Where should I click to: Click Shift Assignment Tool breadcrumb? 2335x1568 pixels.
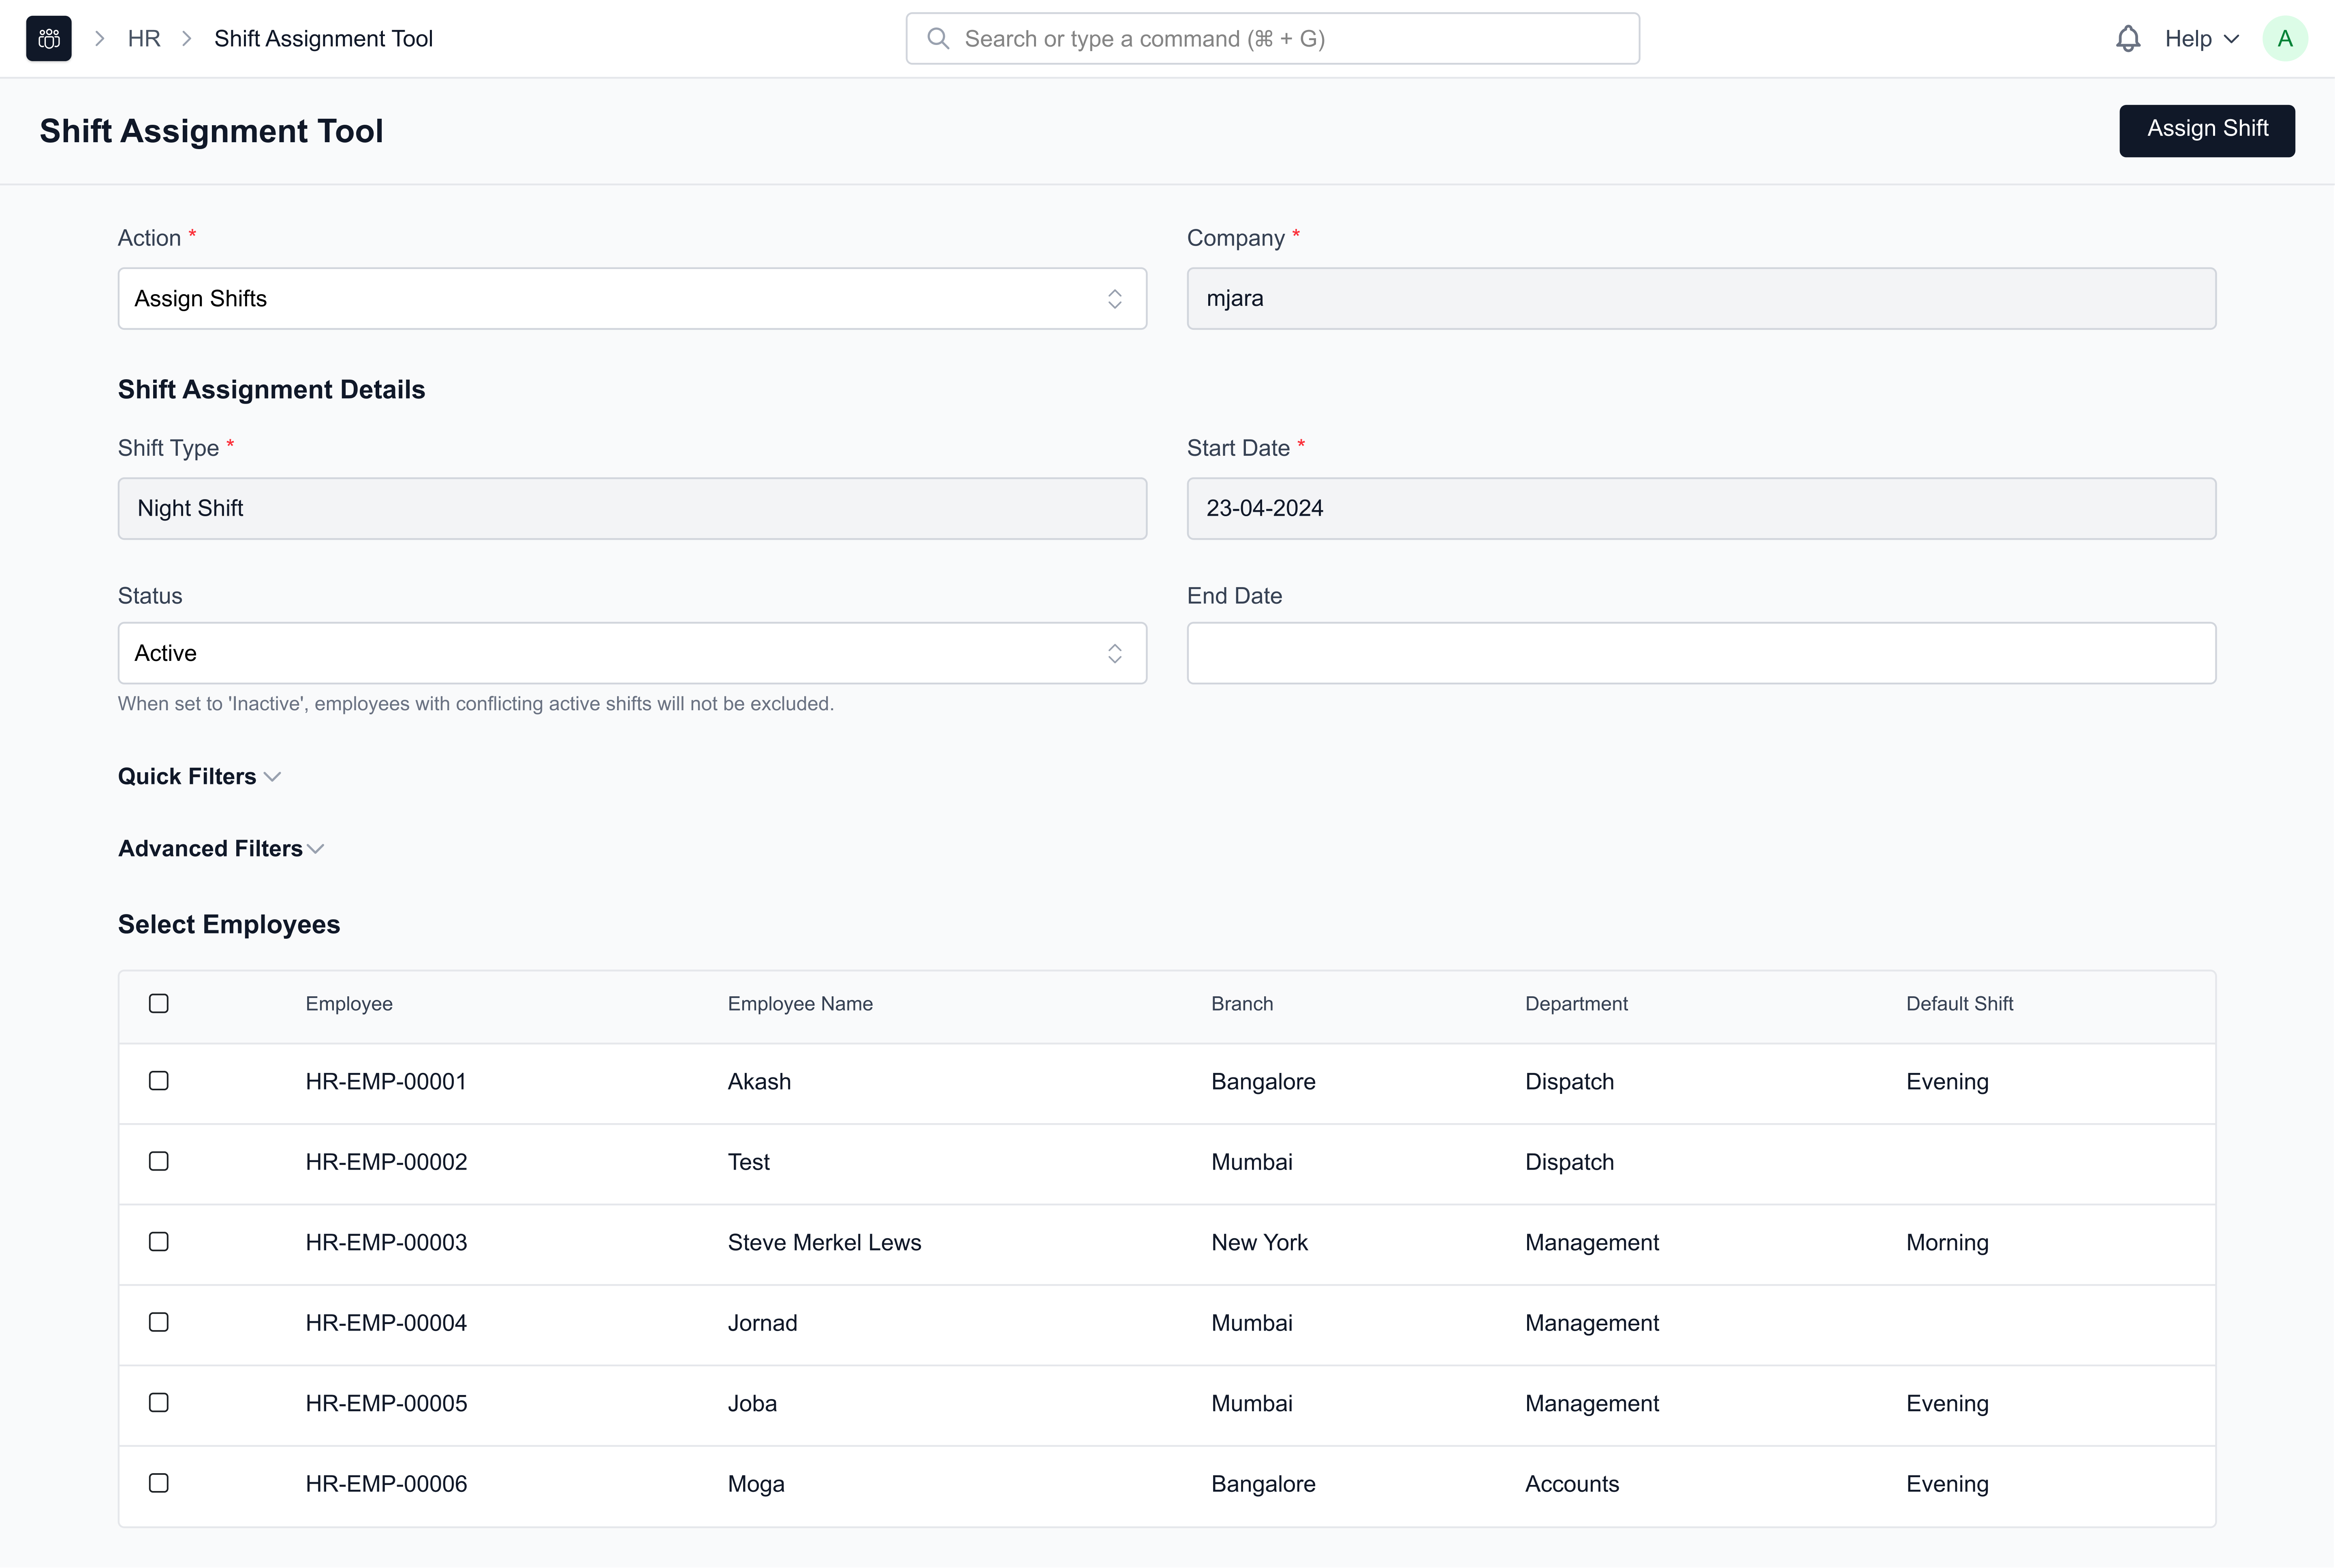[x=323, y=39]
